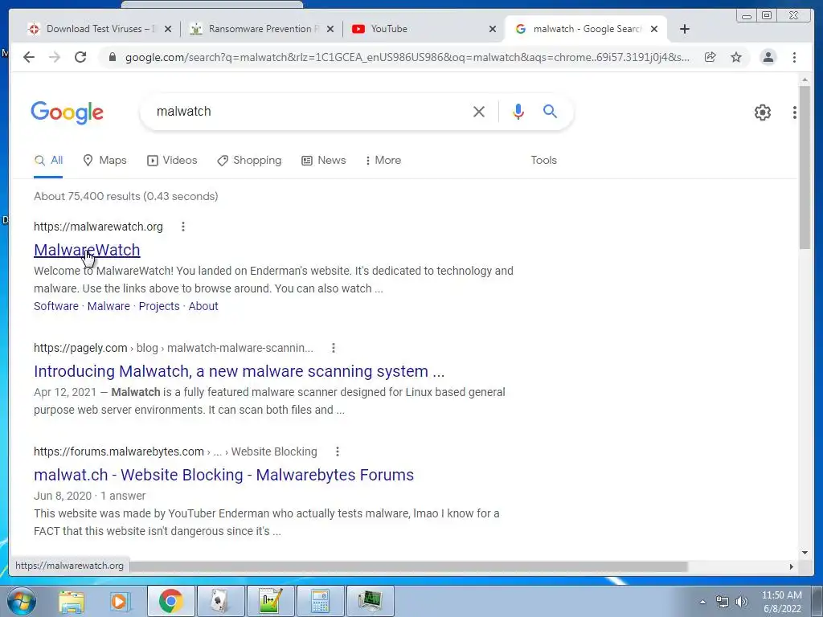Open Introducing Malwatch scanning system result
Viewport: 823px width, 617px height.
click(x=240, y=371)
